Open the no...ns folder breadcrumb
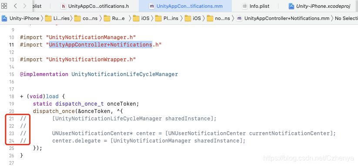This screenshot has width=358, height=166. click(x=222, y=18)
